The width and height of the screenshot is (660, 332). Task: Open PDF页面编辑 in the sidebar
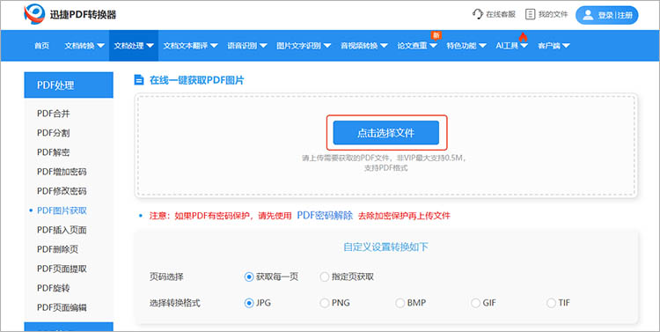[62, 307]
